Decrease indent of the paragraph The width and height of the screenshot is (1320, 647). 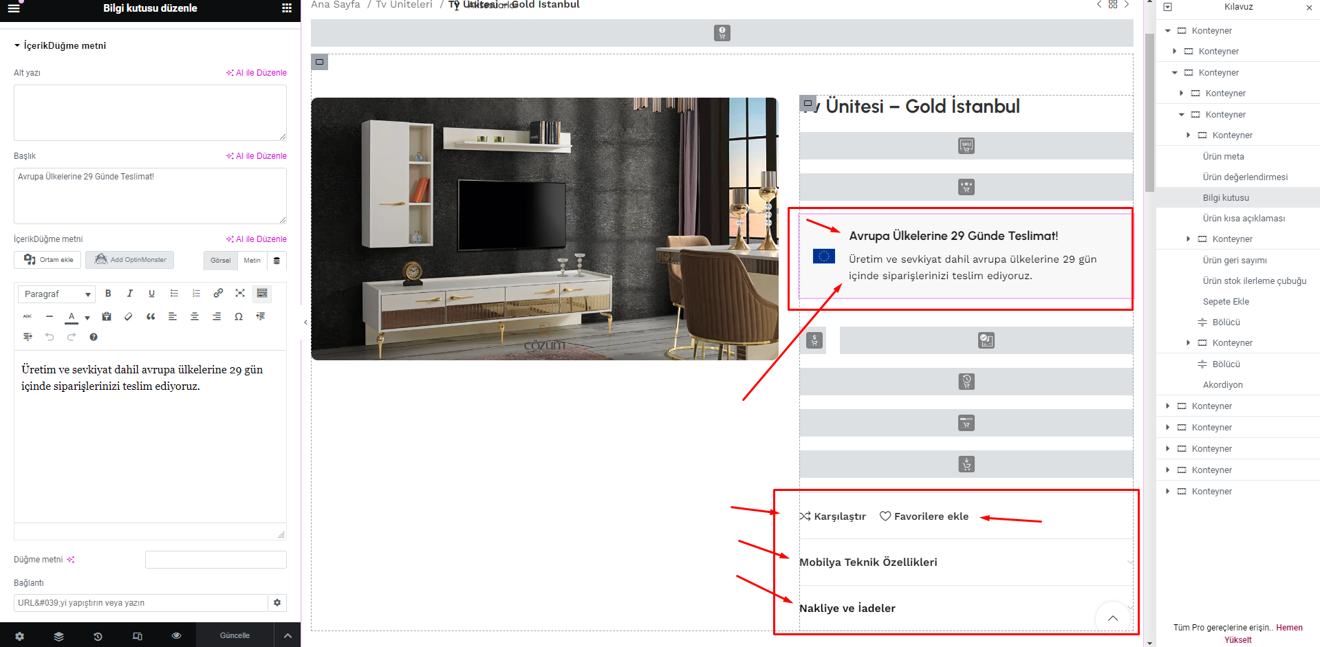[x=261, y=316]
